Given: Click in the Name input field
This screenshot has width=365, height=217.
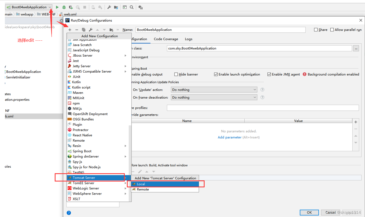Looking at the screenshot, I should click(x=221, y=30).
